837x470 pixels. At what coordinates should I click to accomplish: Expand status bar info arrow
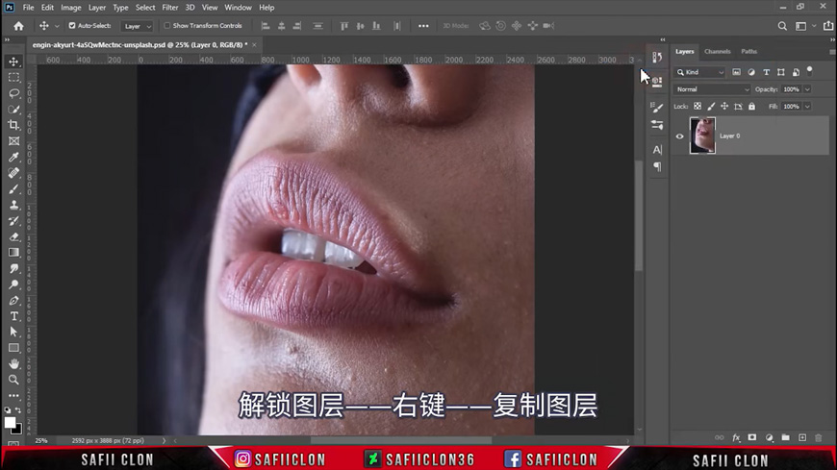point(164,440)
